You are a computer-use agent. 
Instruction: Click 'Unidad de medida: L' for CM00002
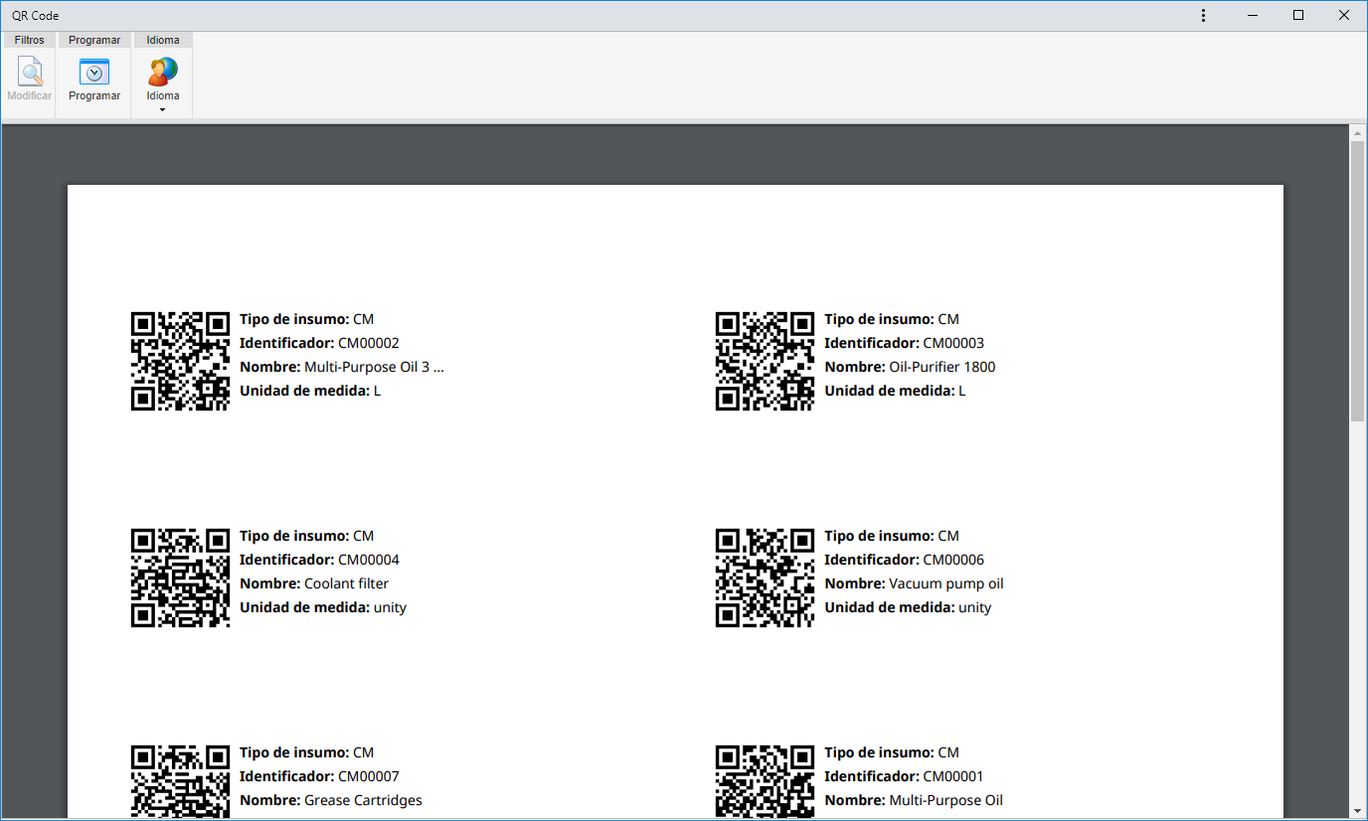pyautogui.click(x=310, y=391)
